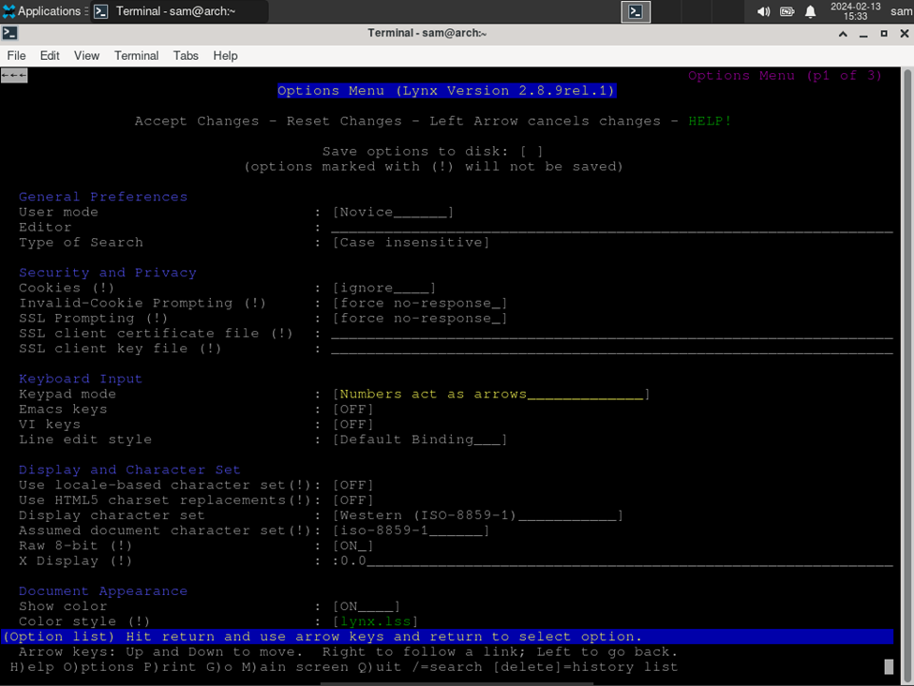Open the Terminal menu

click(137, 56)
